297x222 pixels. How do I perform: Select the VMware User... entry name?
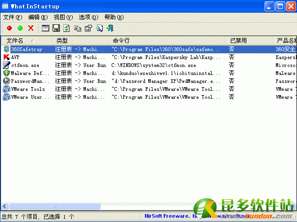[x=30, y=97]
